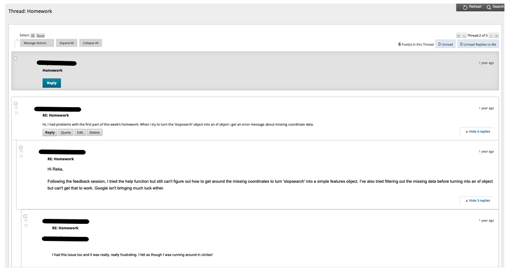Collapse replies using 'Hide 4 replies'
The image size is (513, 272).
tap(478, 131)
